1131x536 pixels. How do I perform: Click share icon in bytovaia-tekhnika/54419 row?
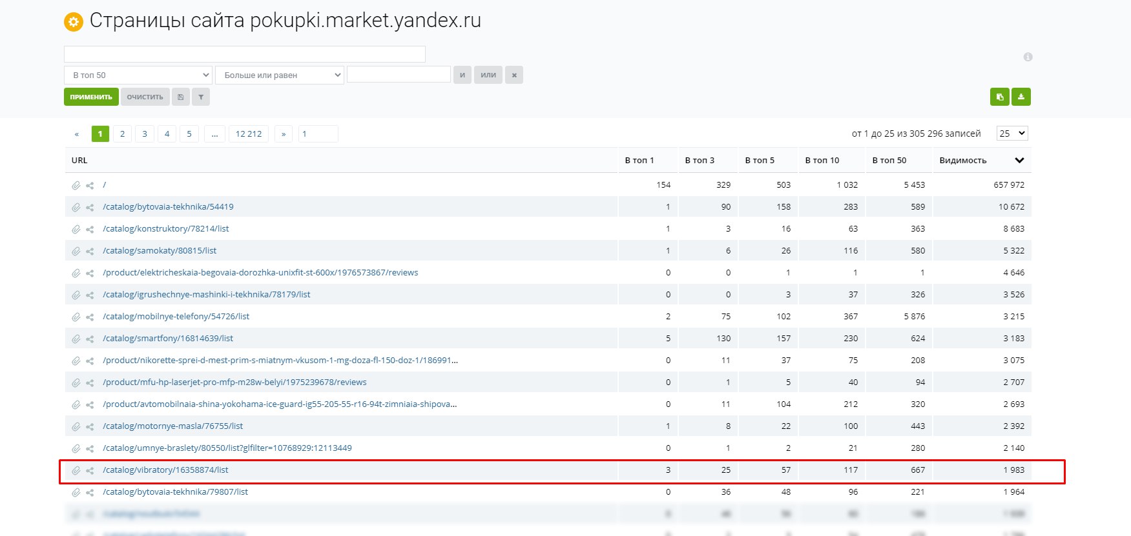pos(90,207)
